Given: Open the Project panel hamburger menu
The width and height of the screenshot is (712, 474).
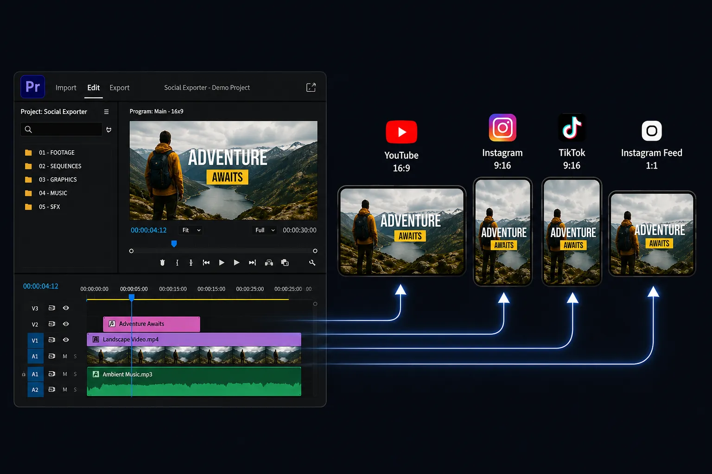Looking at the screenshot, I should pos(106,112).
